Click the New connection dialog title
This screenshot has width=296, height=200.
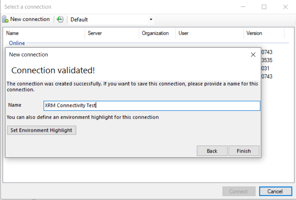coord(29,55)
